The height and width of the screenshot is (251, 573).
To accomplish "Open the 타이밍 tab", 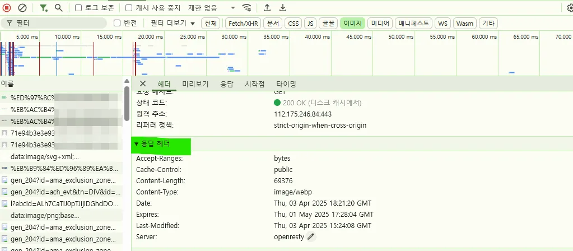I will [286, 84].
